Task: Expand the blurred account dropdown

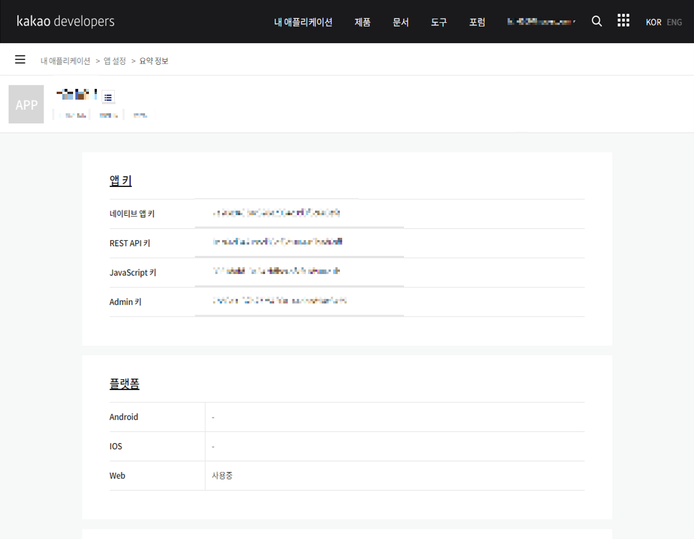Action: coord(542,22)
